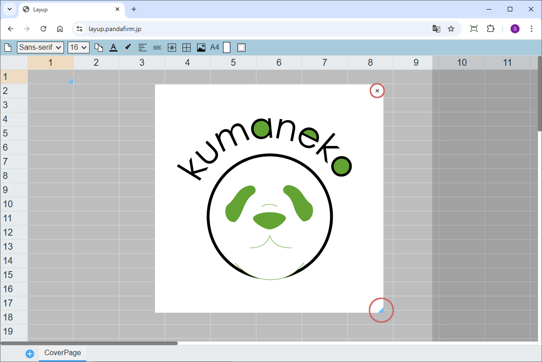
Task: Click the vertical alignment lines icon
Action: point(157,47)
